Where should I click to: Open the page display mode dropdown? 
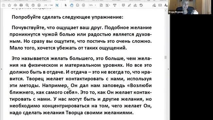[x=108, y=5]
